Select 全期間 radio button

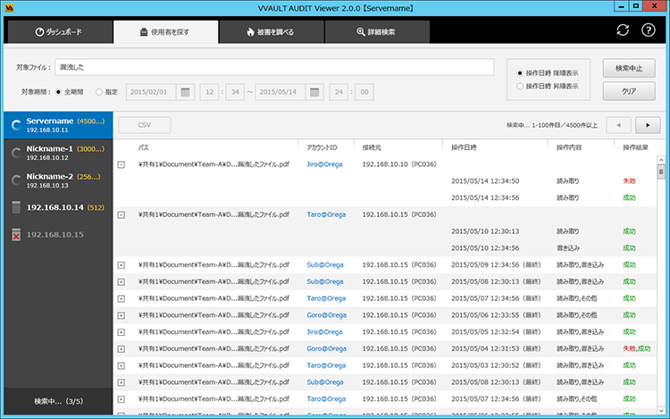(x=60, y=92)
